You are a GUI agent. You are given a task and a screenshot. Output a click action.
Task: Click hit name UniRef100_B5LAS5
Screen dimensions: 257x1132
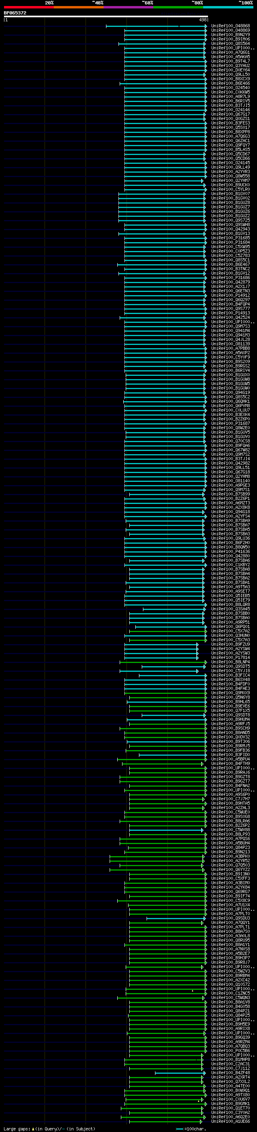click(230, 149)
